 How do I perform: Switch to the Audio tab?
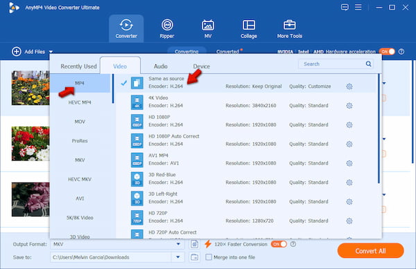click(x=161, y=66)
